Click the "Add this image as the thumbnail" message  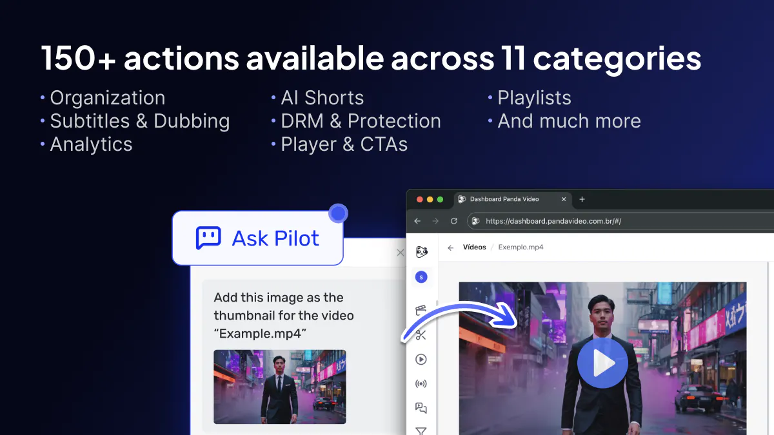click(x=284, y=316)
